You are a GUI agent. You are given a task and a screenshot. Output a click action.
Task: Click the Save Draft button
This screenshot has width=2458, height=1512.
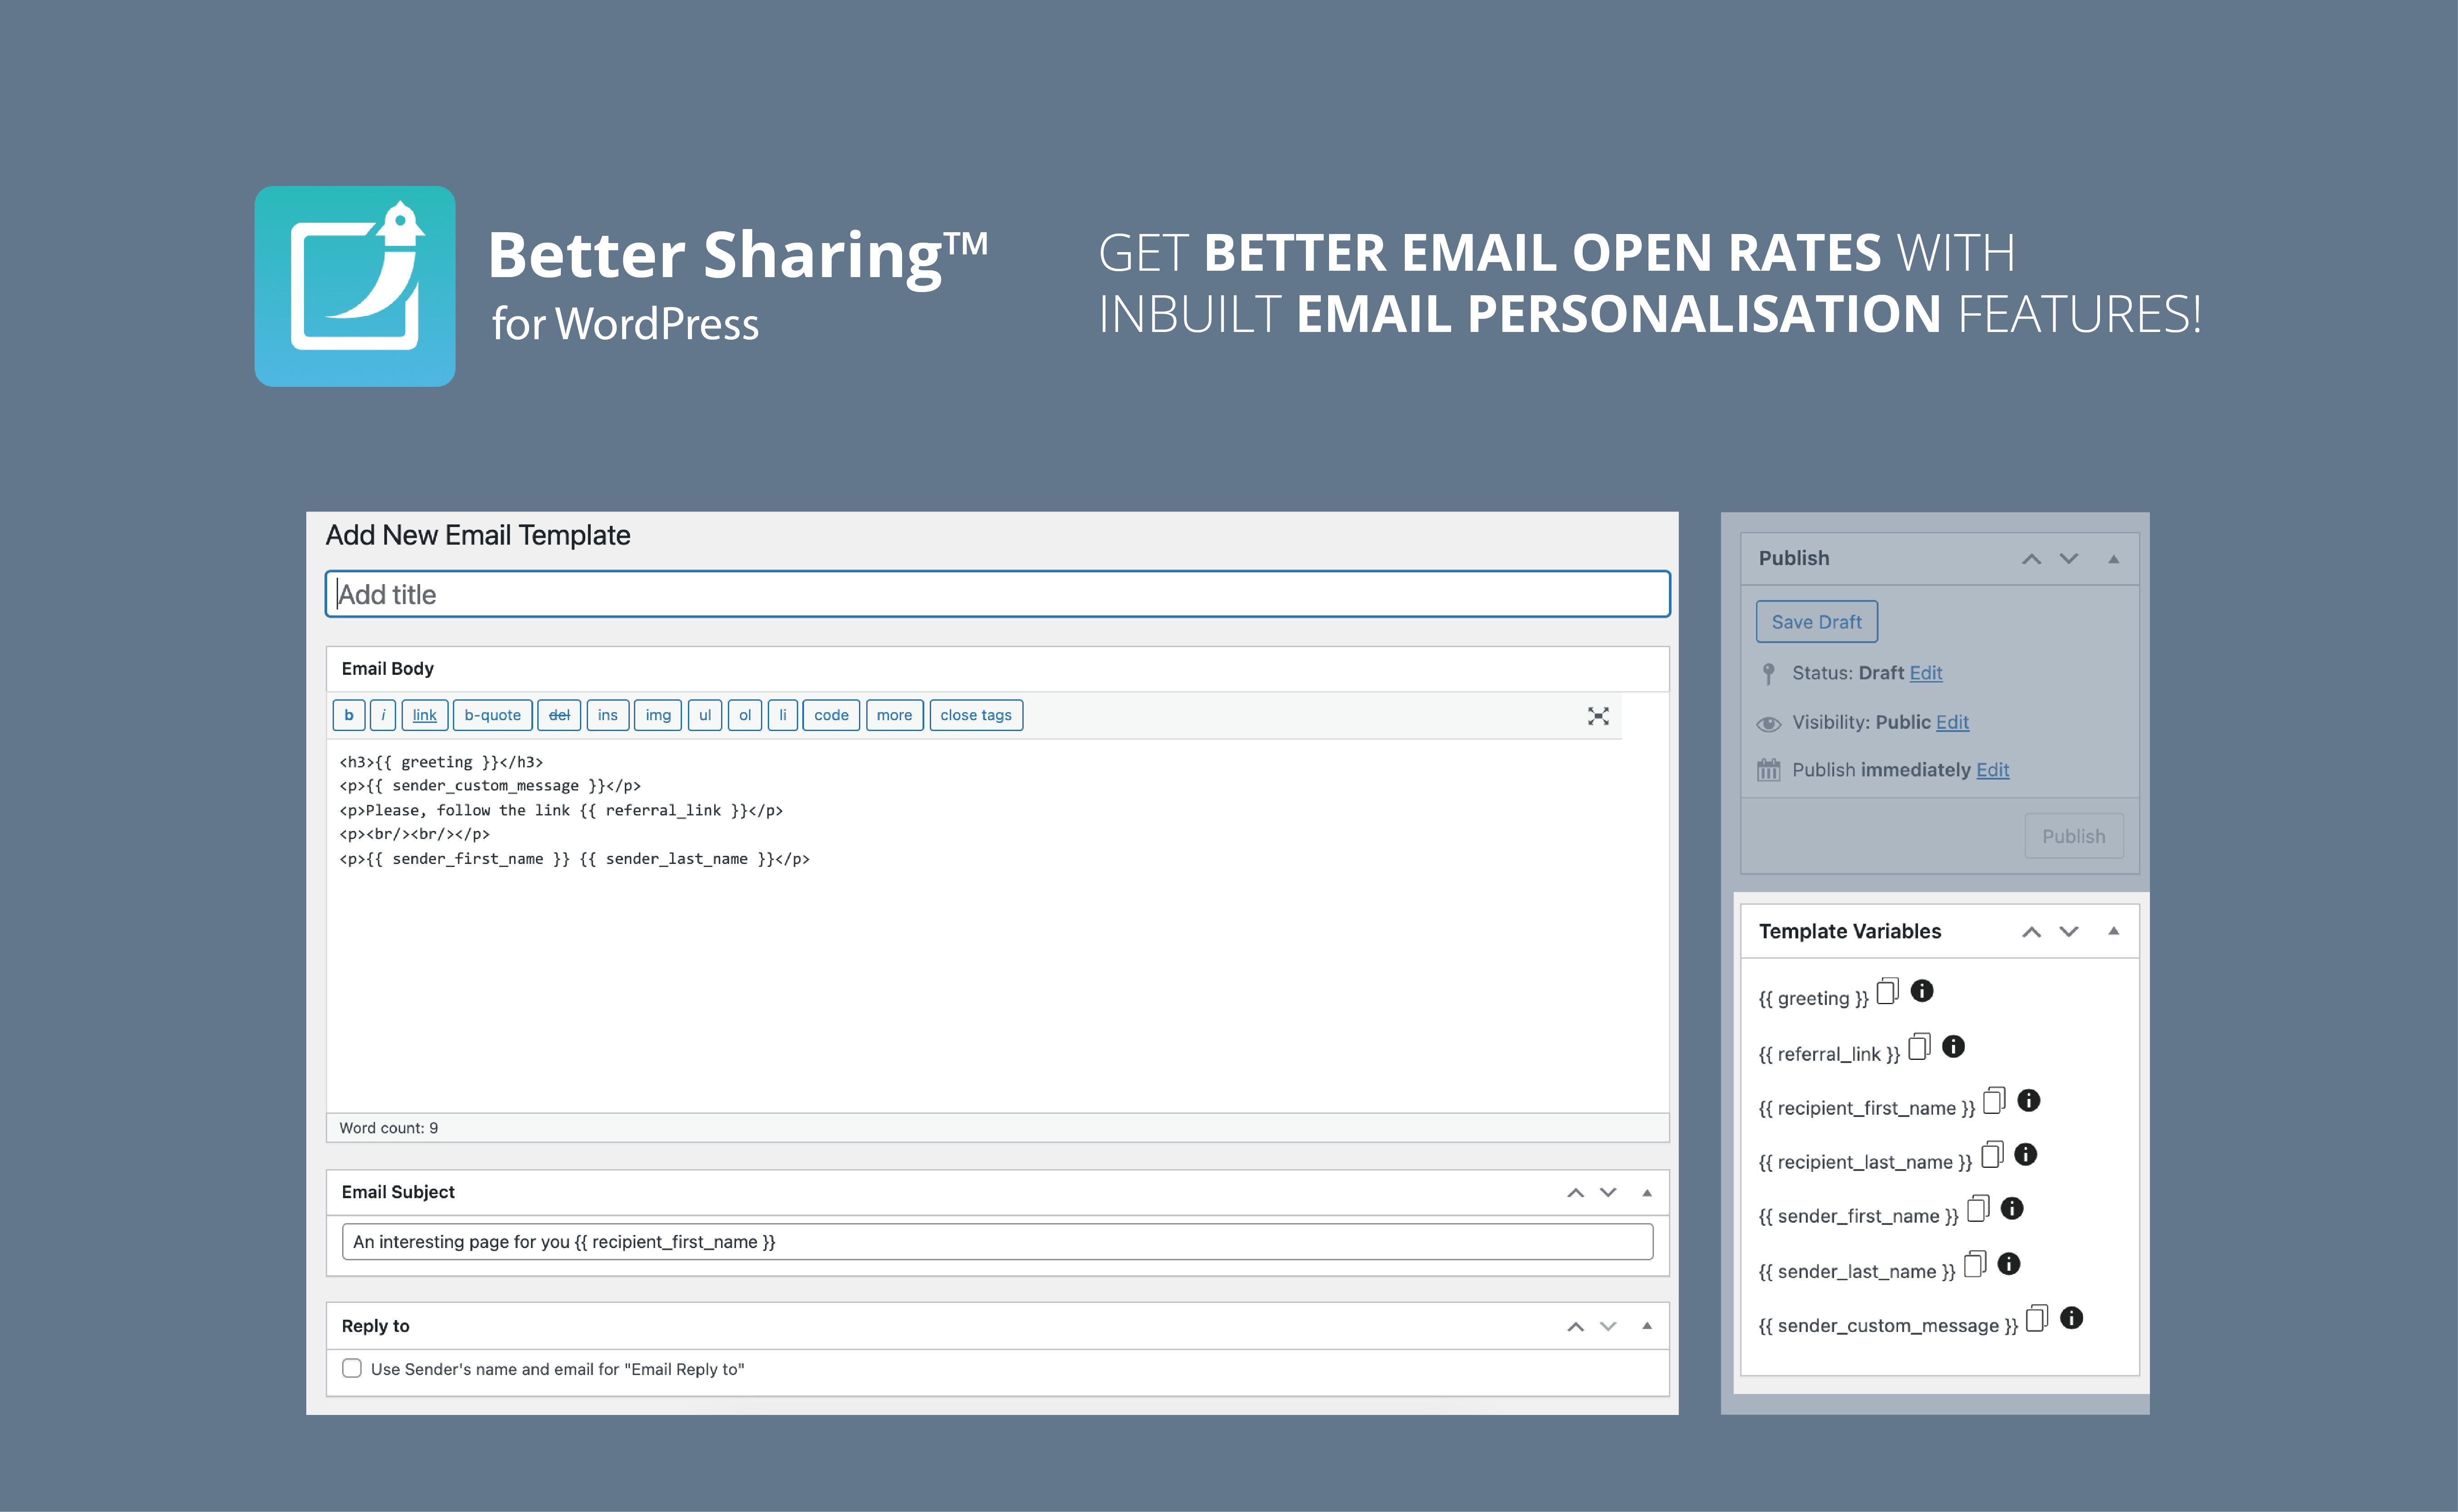(1817, 622)
